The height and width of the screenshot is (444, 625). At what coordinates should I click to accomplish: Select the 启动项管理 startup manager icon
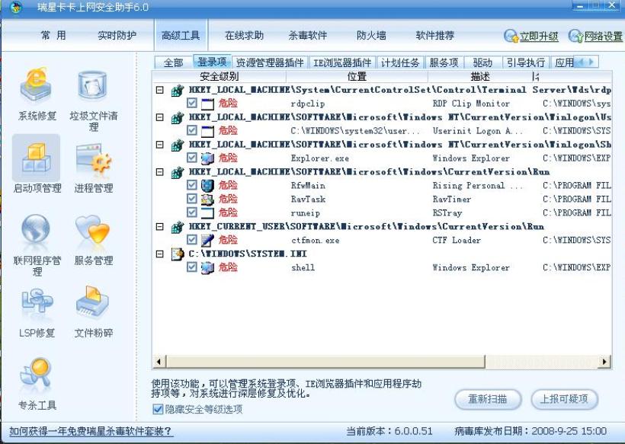pyautogui.click(x=37, y=158)
